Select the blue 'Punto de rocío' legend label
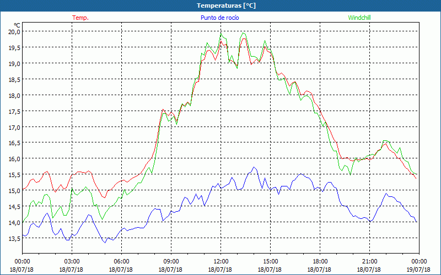Viewport: 441px width, 275px height. click(219, 18)
